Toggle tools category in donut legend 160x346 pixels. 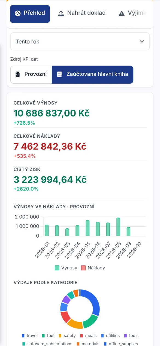pos(131,336)
